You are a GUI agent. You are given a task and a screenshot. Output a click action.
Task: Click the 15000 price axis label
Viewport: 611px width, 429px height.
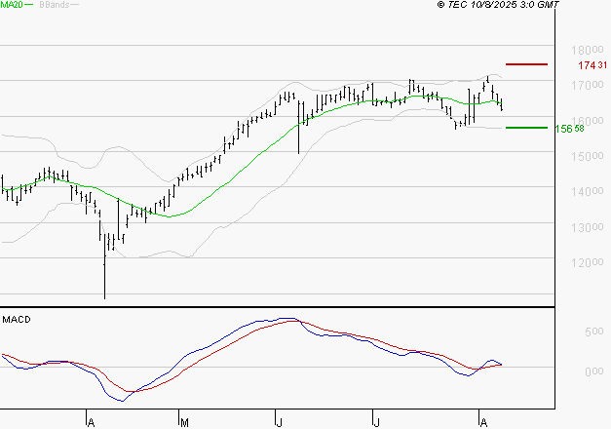[x=588, y=156]
